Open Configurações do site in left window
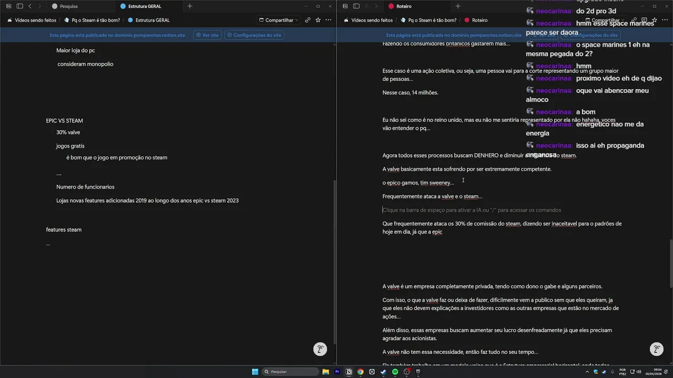The image size is (673, 378). pos(254,35)
